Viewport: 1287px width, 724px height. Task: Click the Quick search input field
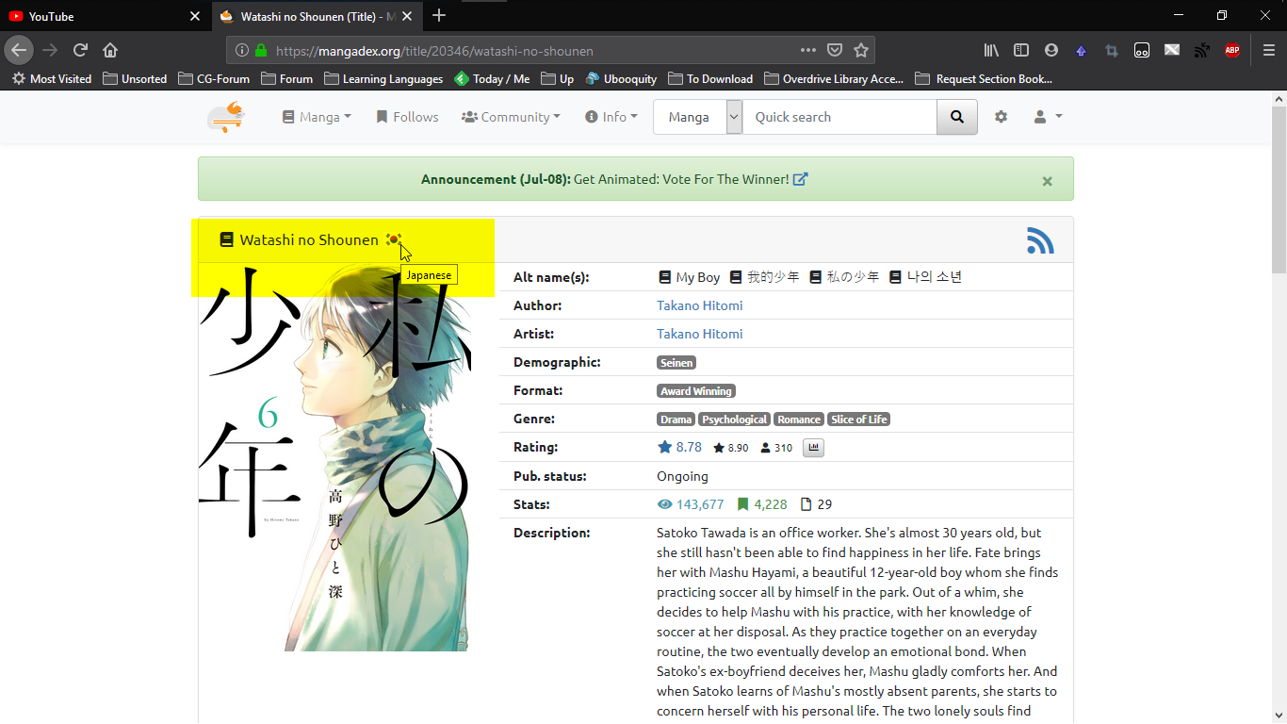(x=839, y=117)
